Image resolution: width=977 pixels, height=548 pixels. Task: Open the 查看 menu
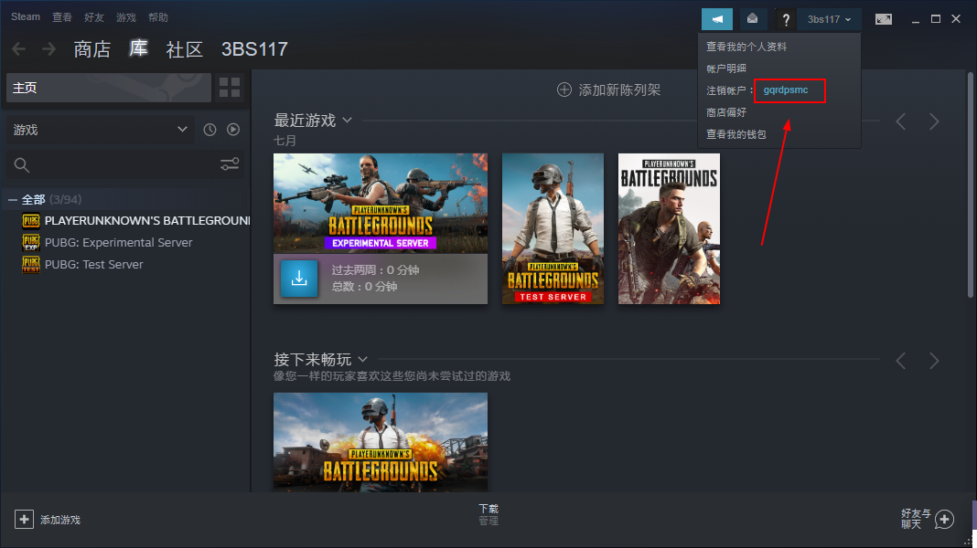61,17
